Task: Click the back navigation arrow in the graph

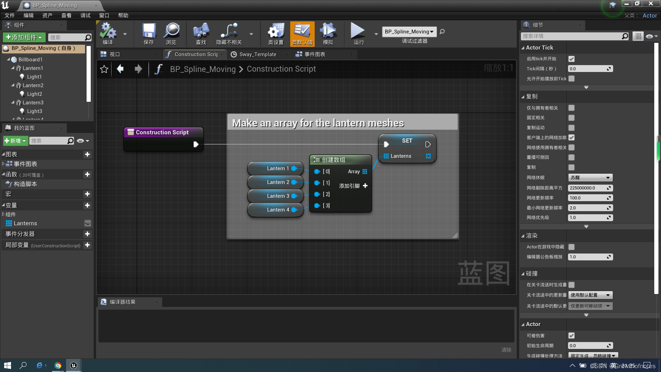Action: (x=120, y=69)
